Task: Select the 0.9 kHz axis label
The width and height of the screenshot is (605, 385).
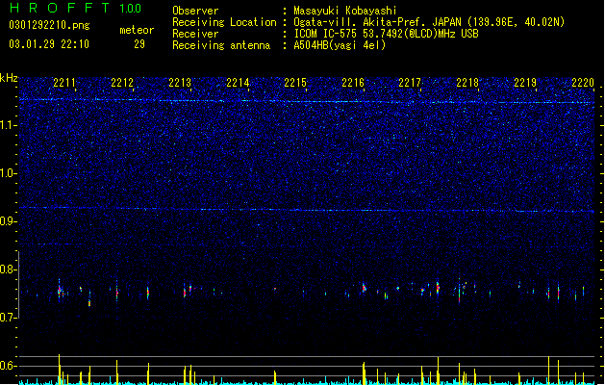Action: [8, 221]
